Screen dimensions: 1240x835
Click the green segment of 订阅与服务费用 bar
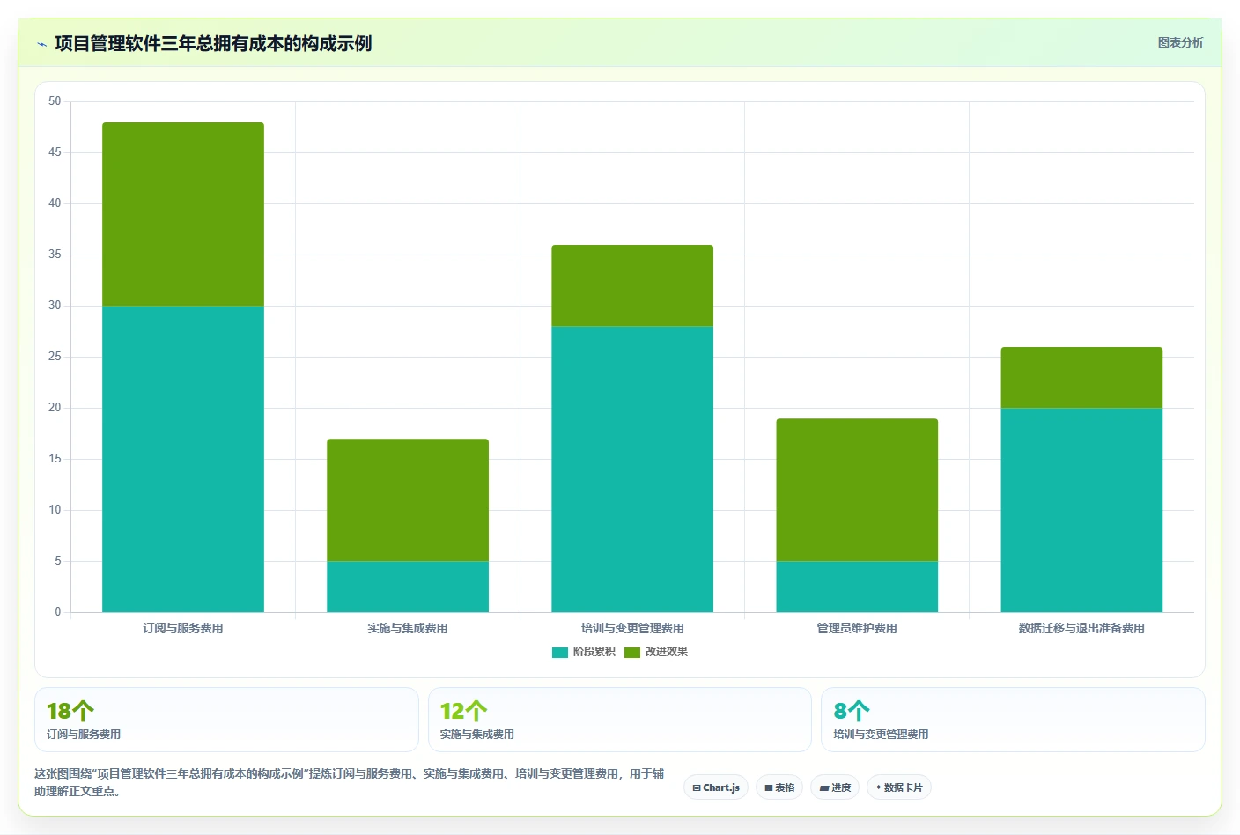point(183,214)
